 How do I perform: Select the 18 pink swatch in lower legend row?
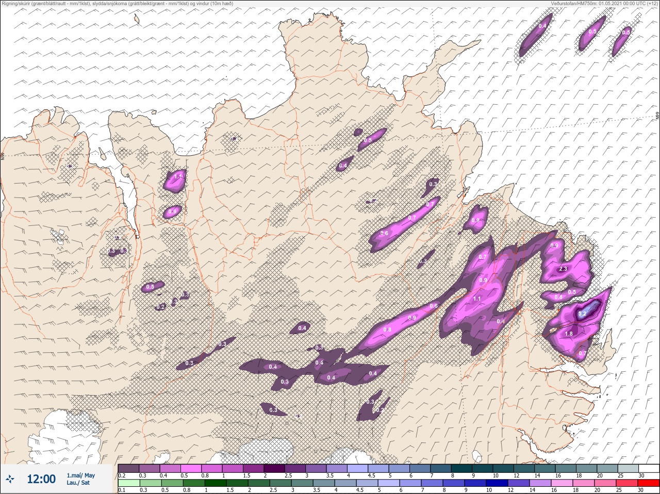[584, 483]
